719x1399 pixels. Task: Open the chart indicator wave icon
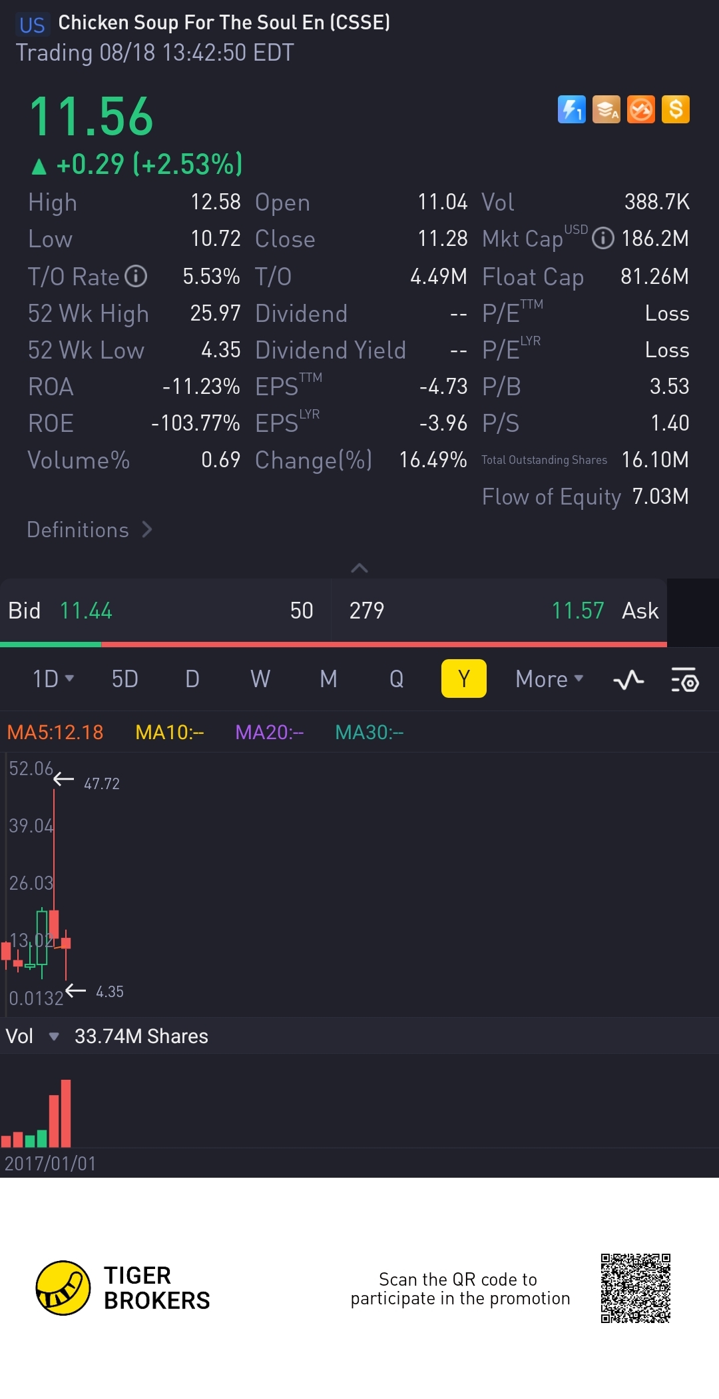(x=628, y=680)
